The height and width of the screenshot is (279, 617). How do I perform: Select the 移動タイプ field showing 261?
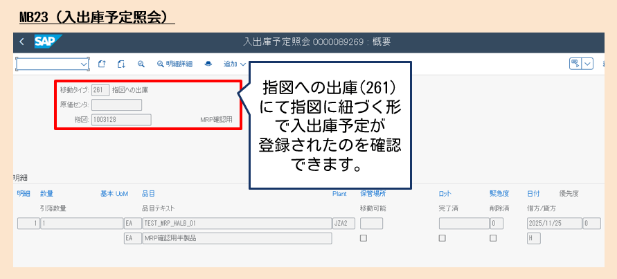[x=100, y=90]
